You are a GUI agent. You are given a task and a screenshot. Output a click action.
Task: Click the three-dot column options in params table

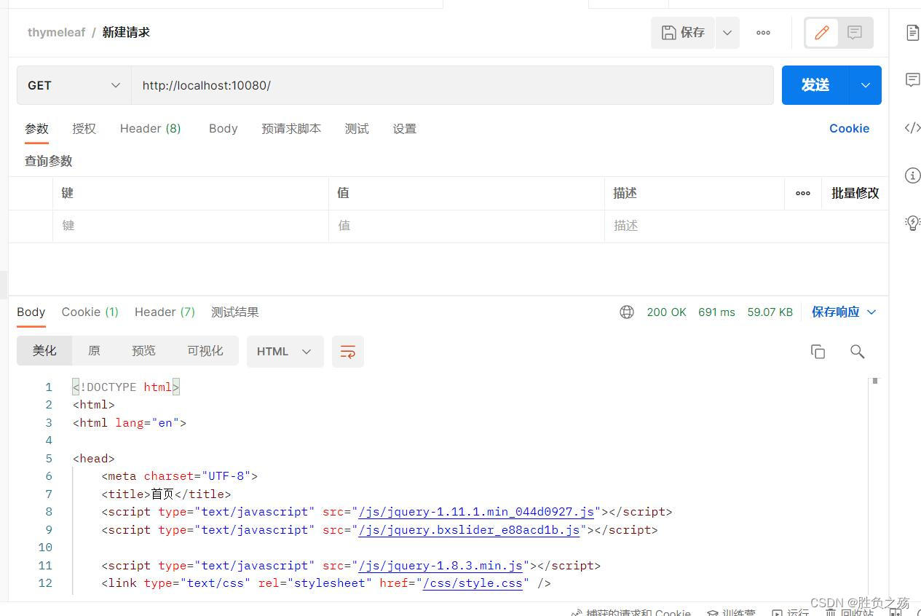tap(803, 193)
